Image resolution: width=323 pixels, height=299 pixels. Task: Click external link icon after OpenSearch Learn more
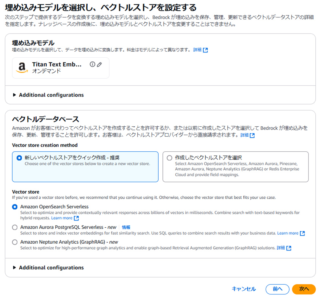click(76, 218)
